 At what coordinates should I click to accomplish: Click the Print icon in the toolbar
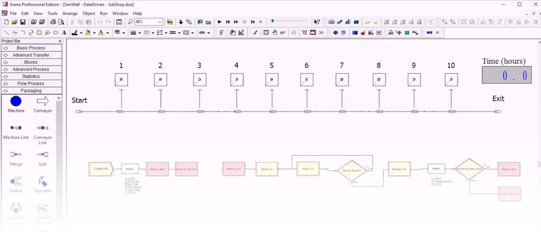coord(53,22)
